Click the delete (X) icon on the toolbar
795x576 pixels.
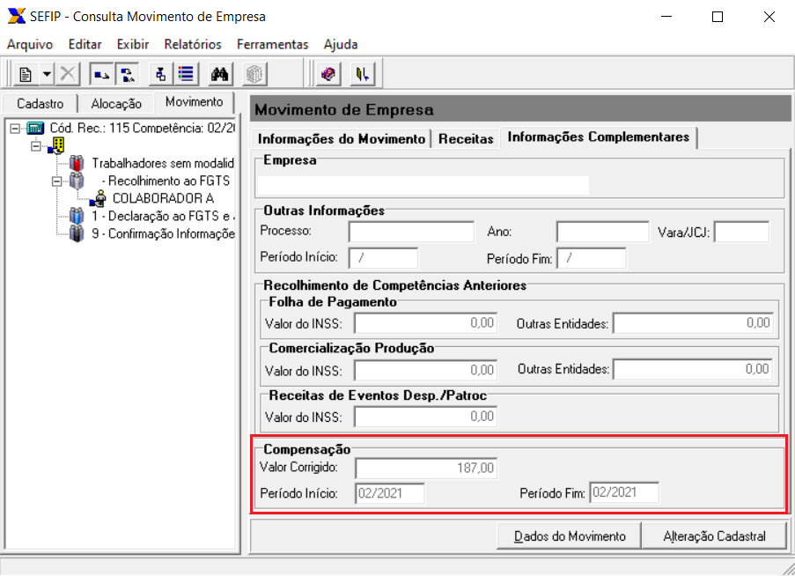pyautogui.click(x=68, y=73)
